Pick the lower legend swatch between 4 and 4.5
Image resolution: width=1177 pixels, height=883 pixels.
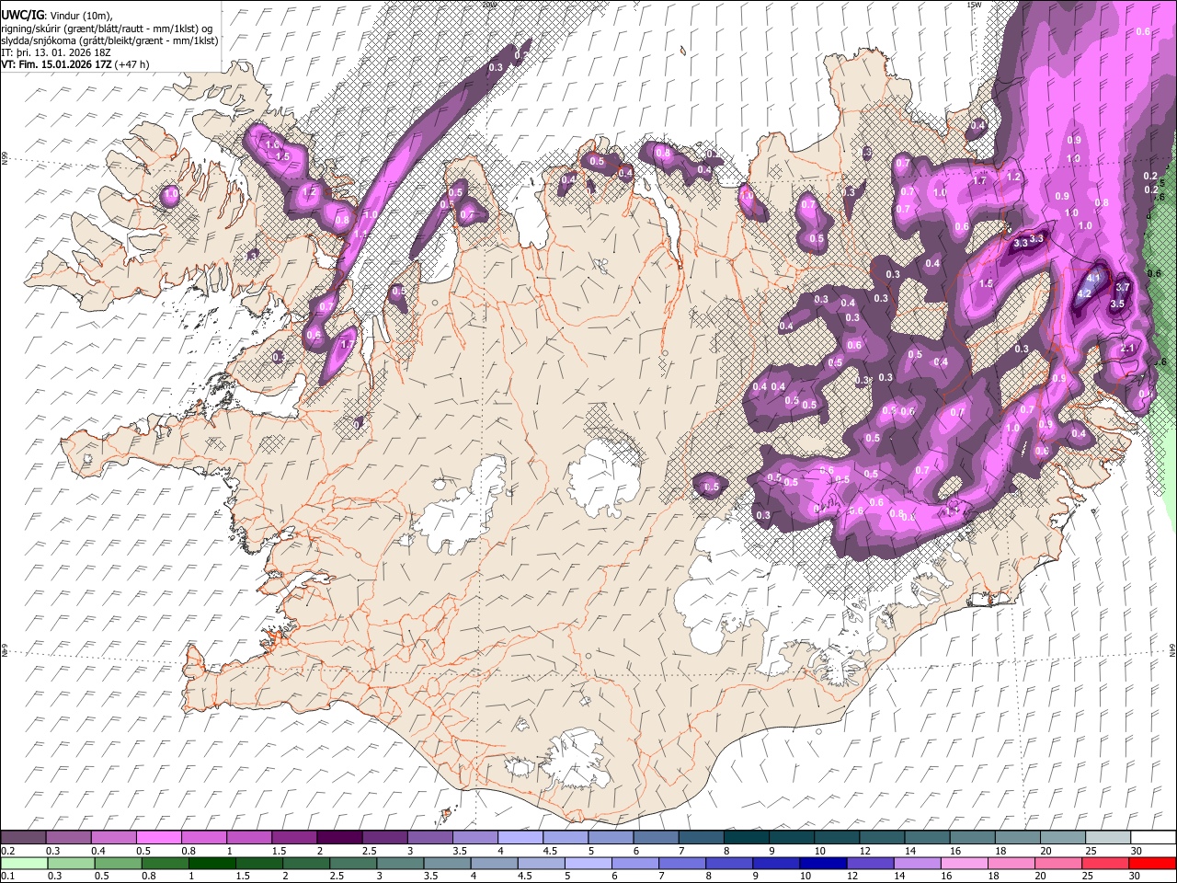point(494,864)
